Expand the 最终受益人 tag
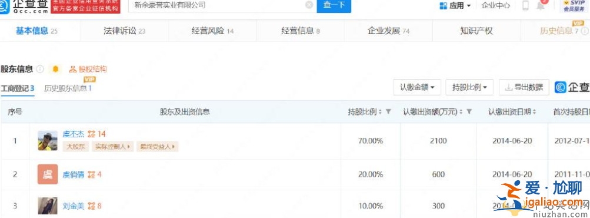590x218 pixels. tap(157, 147)
